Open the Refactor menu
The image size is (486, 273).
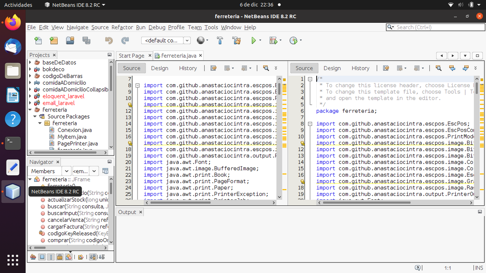[122, 27]
